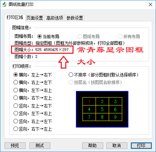Go to the 参数设置 tab
The width and height of the screenshot is (156, 152).
coord(75,18)
